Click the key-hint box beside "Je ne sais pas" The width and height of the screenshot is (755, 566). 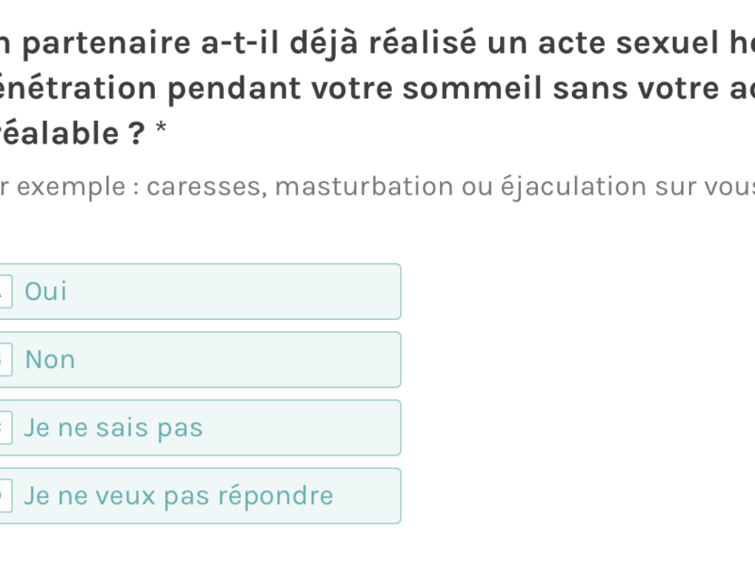click(5, 427)
